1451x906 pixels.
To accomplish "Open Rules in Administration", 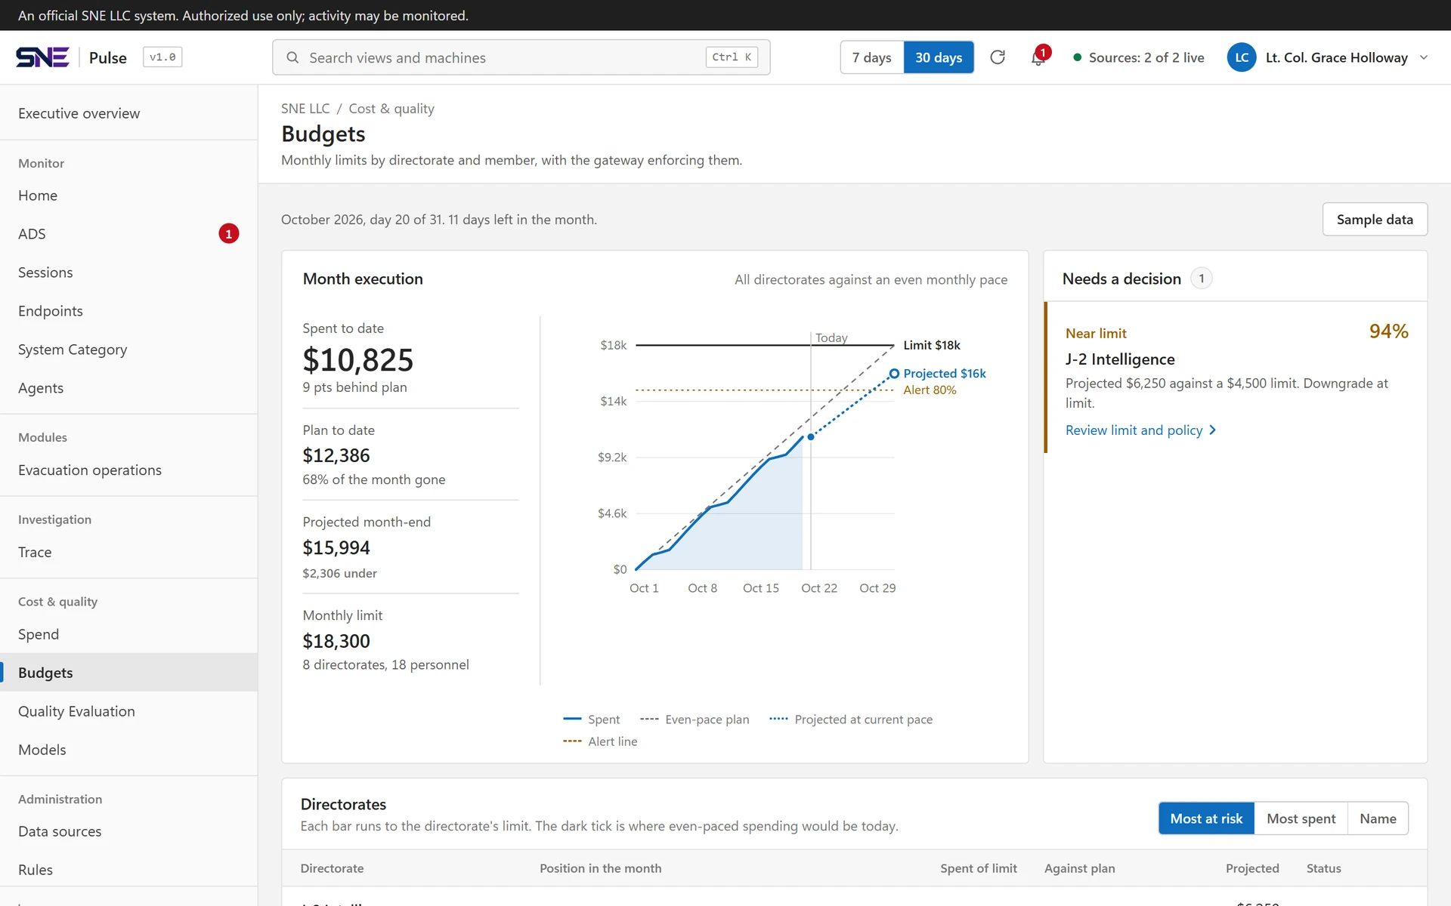I will 128,870.
